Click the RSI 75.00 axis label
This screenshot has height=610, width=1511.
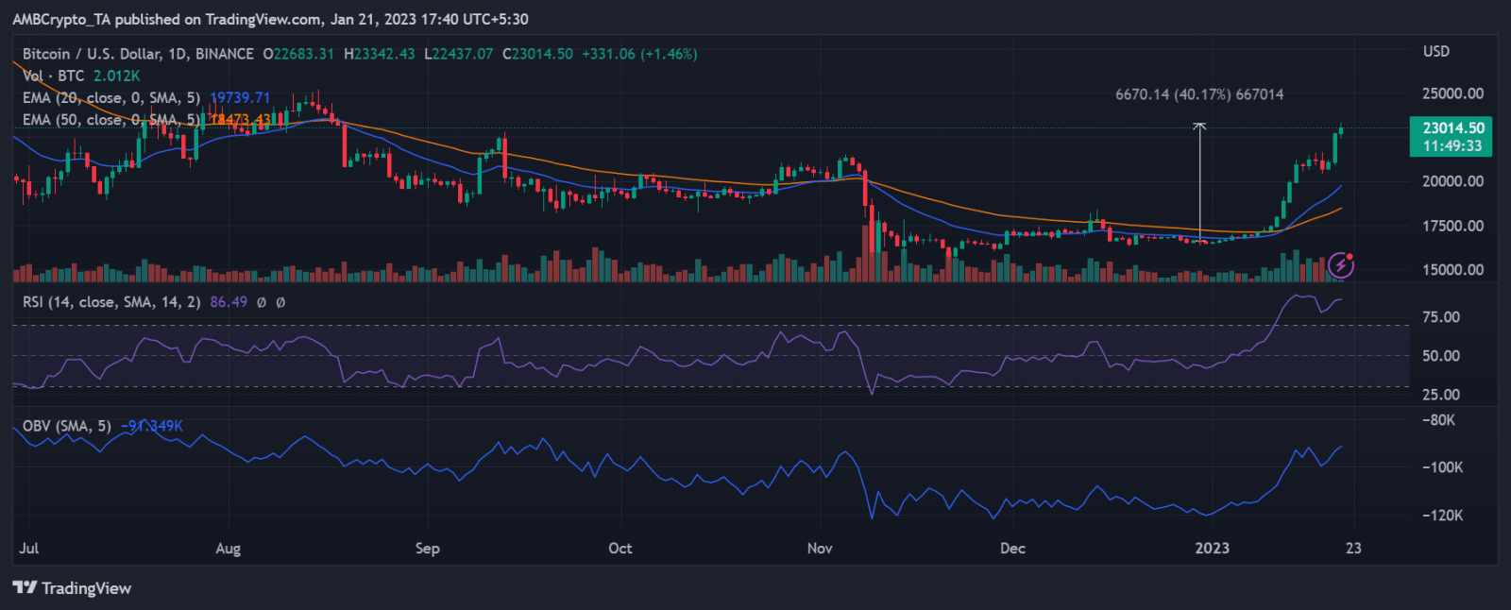click(1441, 317)
